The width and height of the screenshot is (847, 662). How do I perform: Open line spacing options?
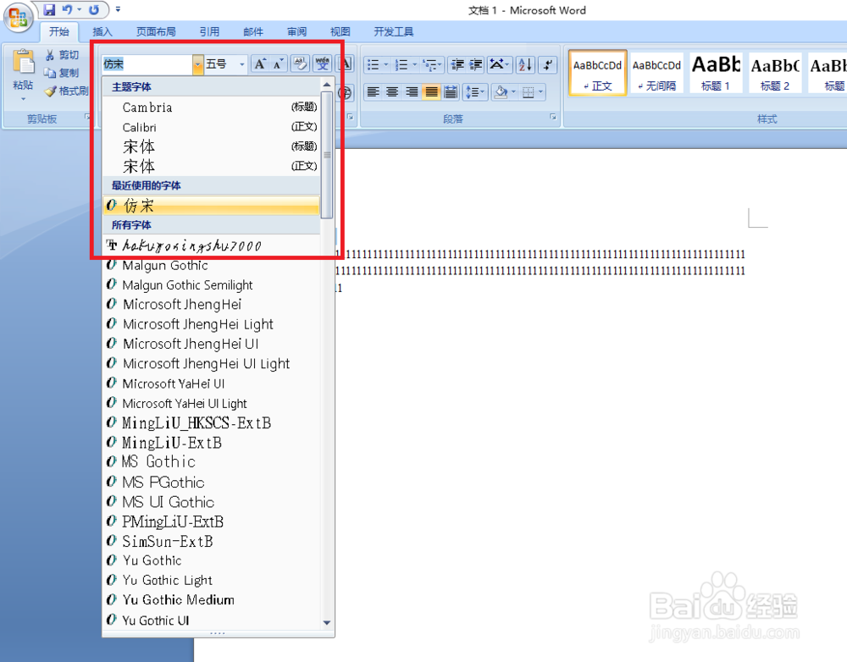(475, 91)
